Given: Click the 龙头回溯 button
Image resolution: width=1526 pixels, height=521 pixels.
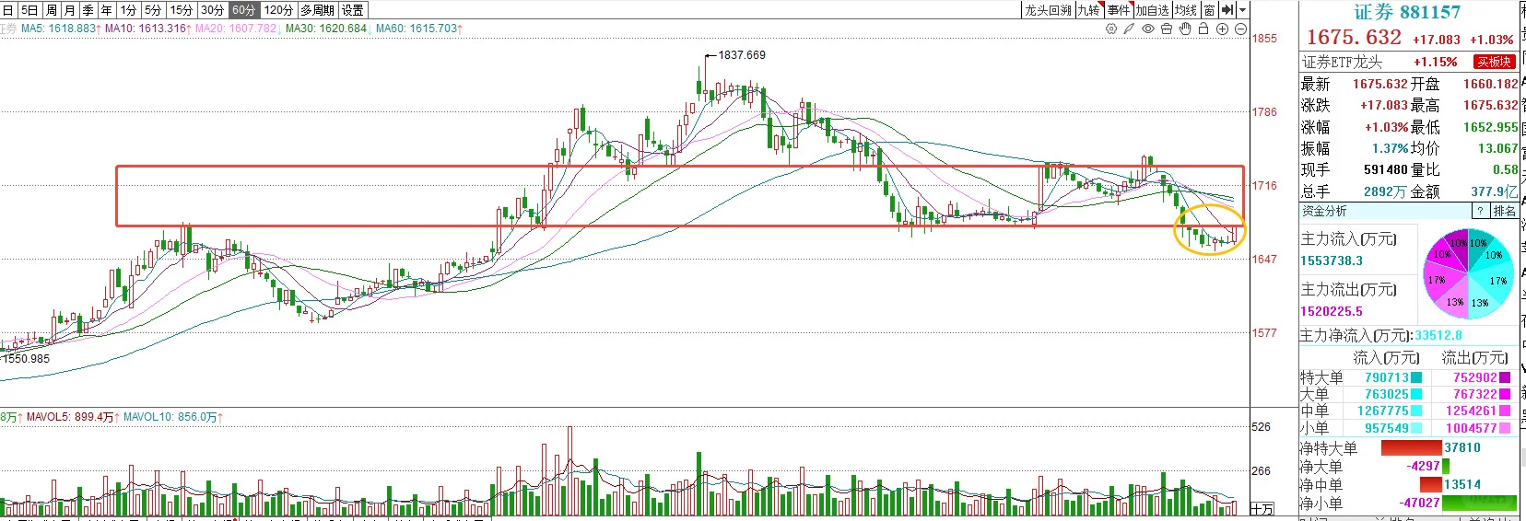Looking at the screenshot, I should [1049, 10].
